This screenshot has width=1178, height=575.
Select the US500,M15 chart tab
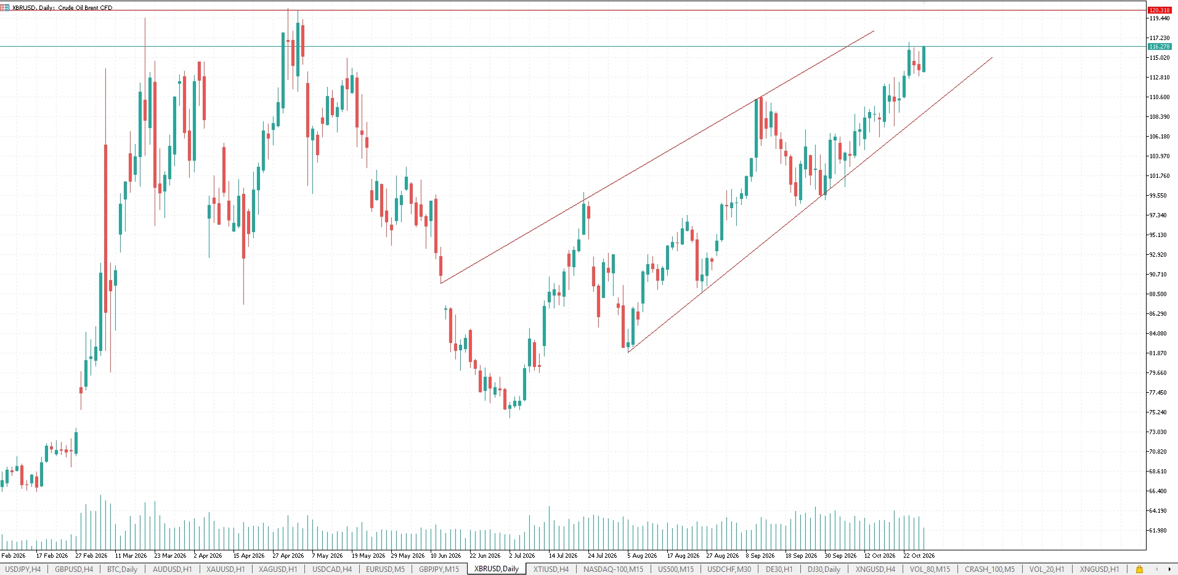pyautogui.click(x=676, y=569)
